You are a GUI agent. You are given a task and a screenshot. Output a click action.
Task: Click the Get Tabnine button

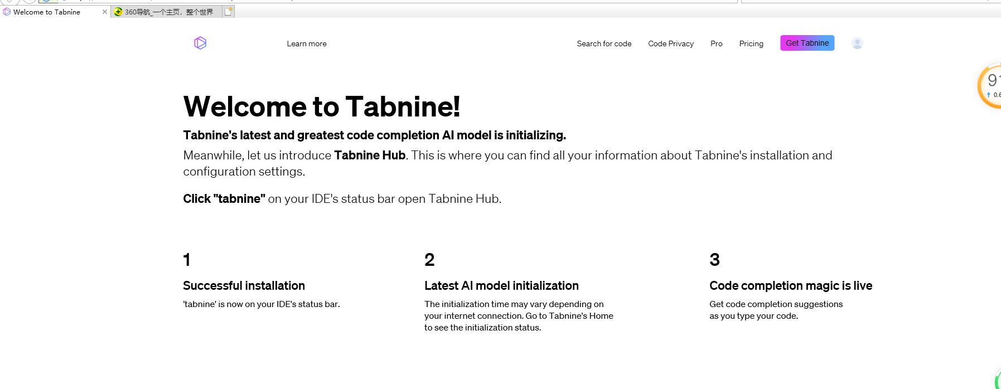click(807, 43)
